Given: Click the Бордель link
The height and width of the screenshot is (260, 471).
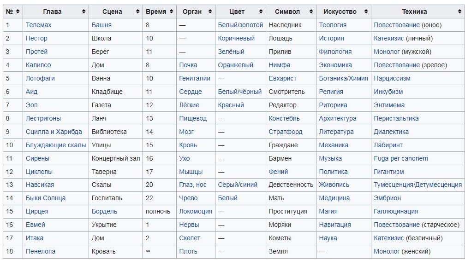Looking at the screenshot, I should [104, 211].
